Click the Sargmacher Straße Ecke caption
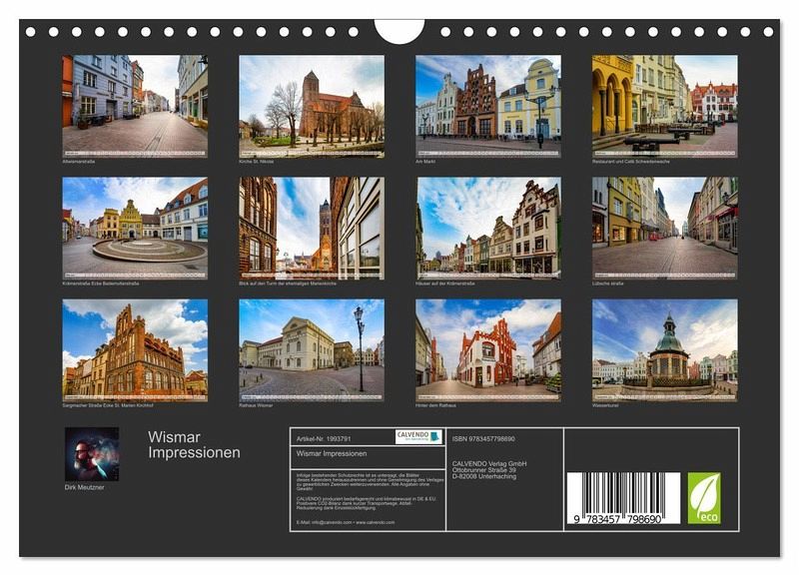This screenshot has width=799, height=576. [108, 405]
